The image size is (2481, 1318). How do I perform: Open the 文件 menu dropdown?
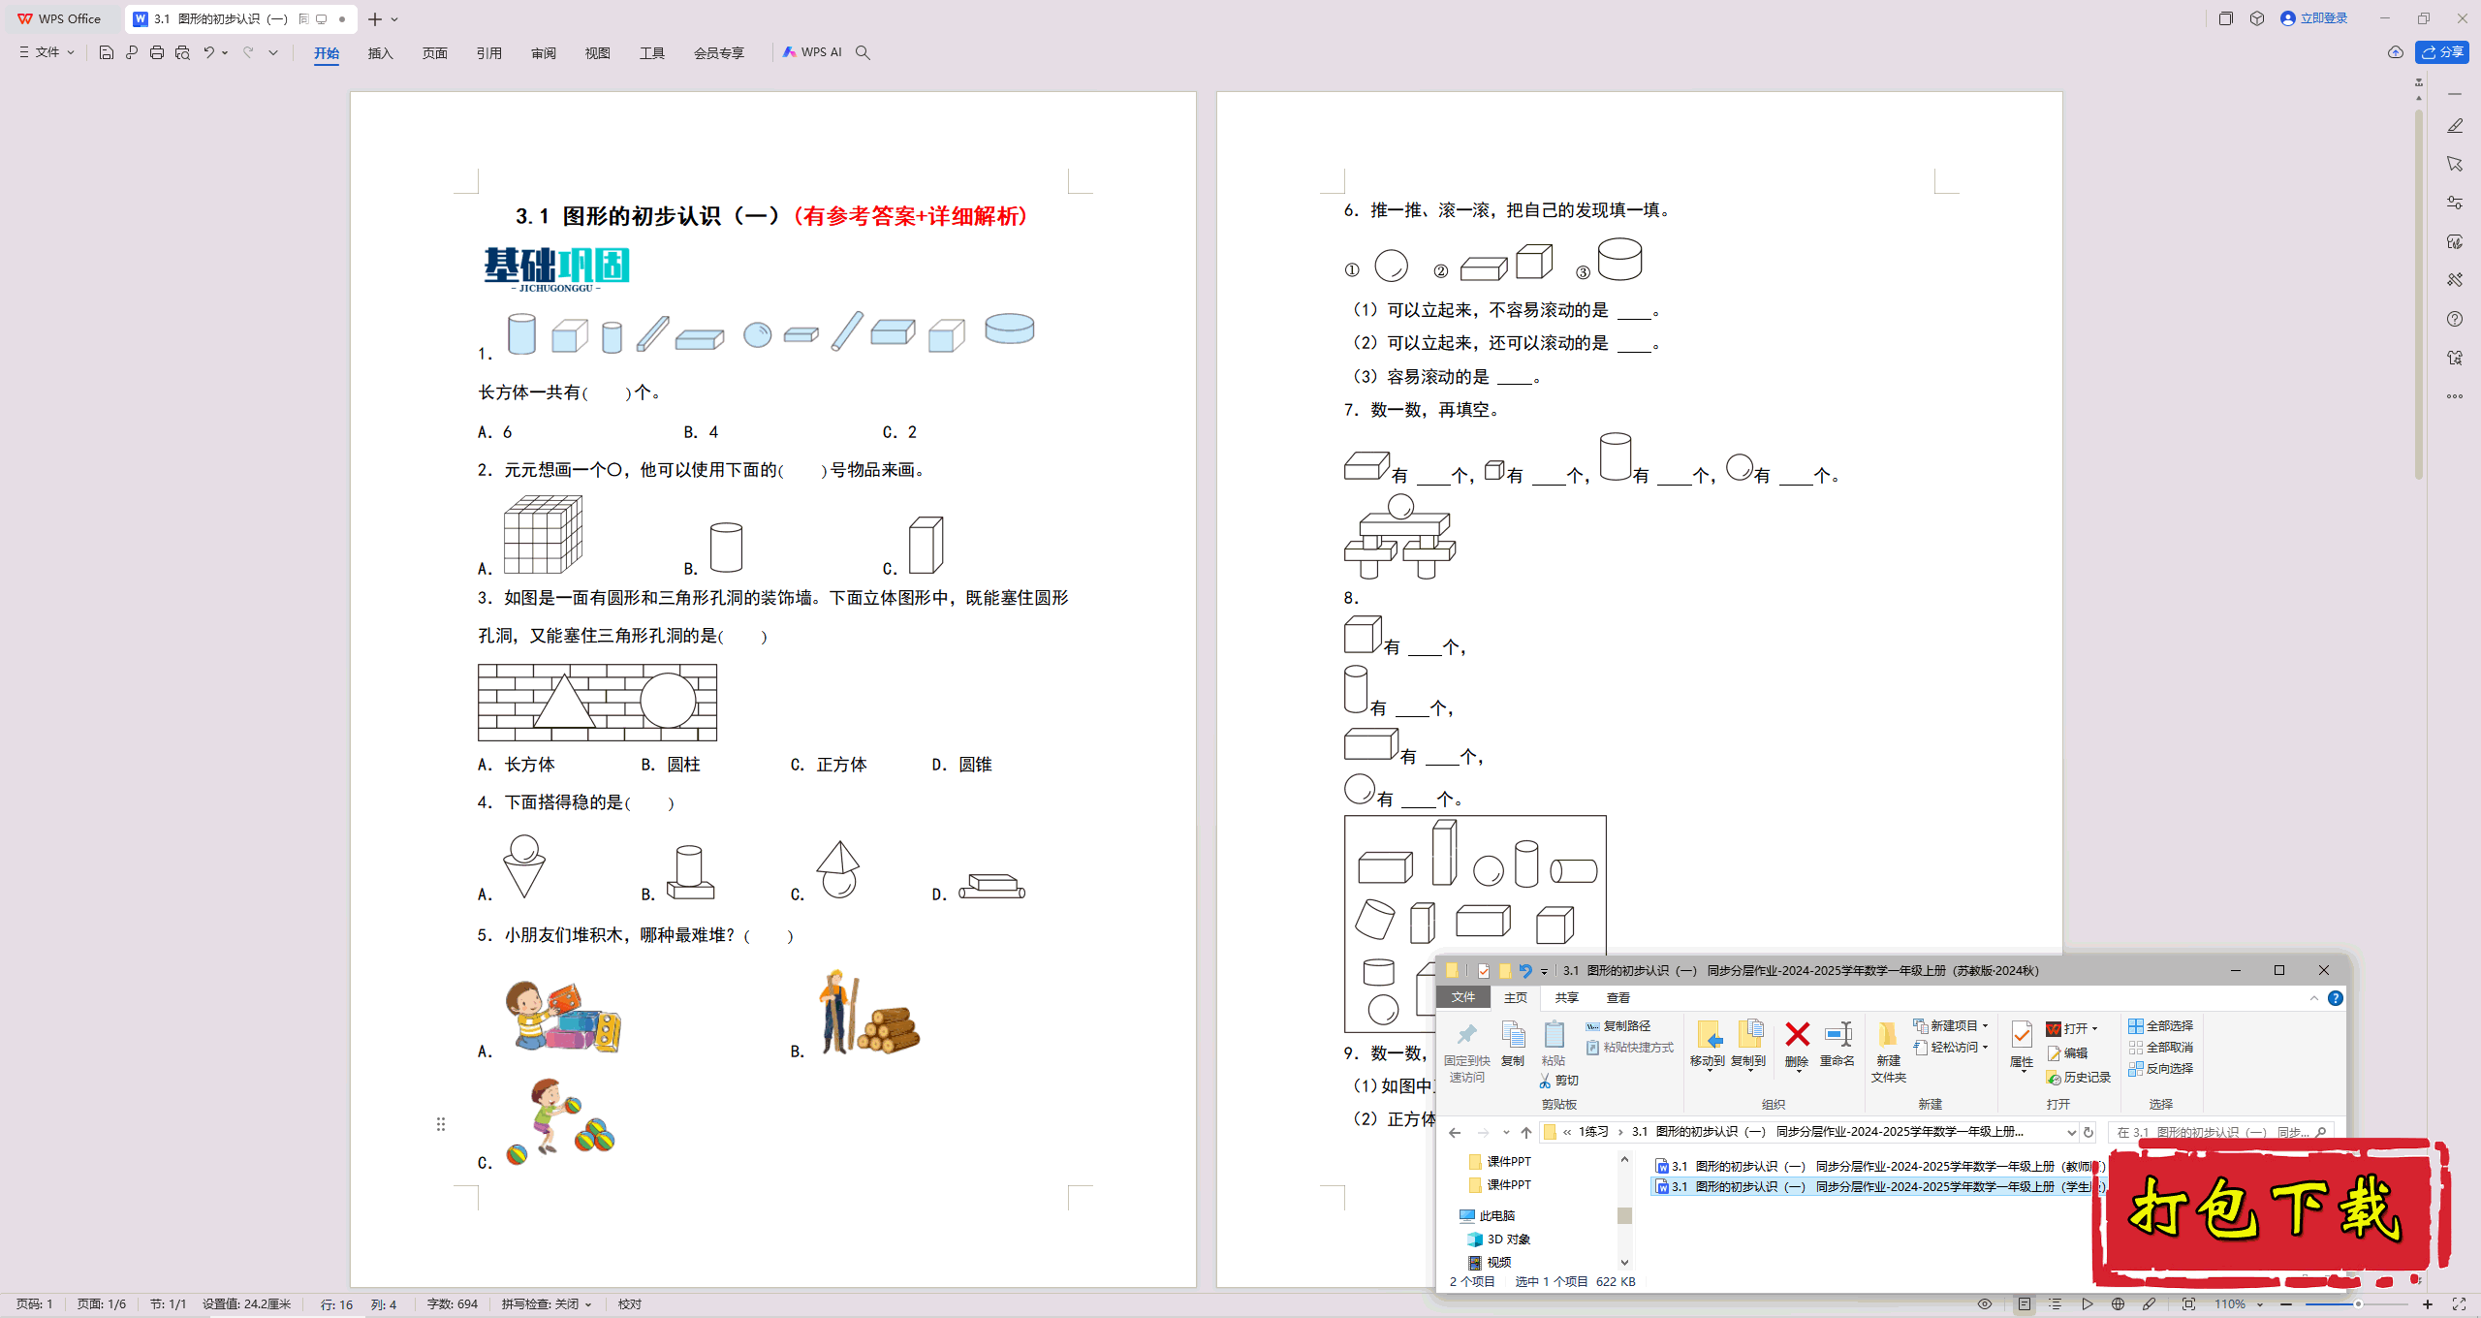(47, 52)
